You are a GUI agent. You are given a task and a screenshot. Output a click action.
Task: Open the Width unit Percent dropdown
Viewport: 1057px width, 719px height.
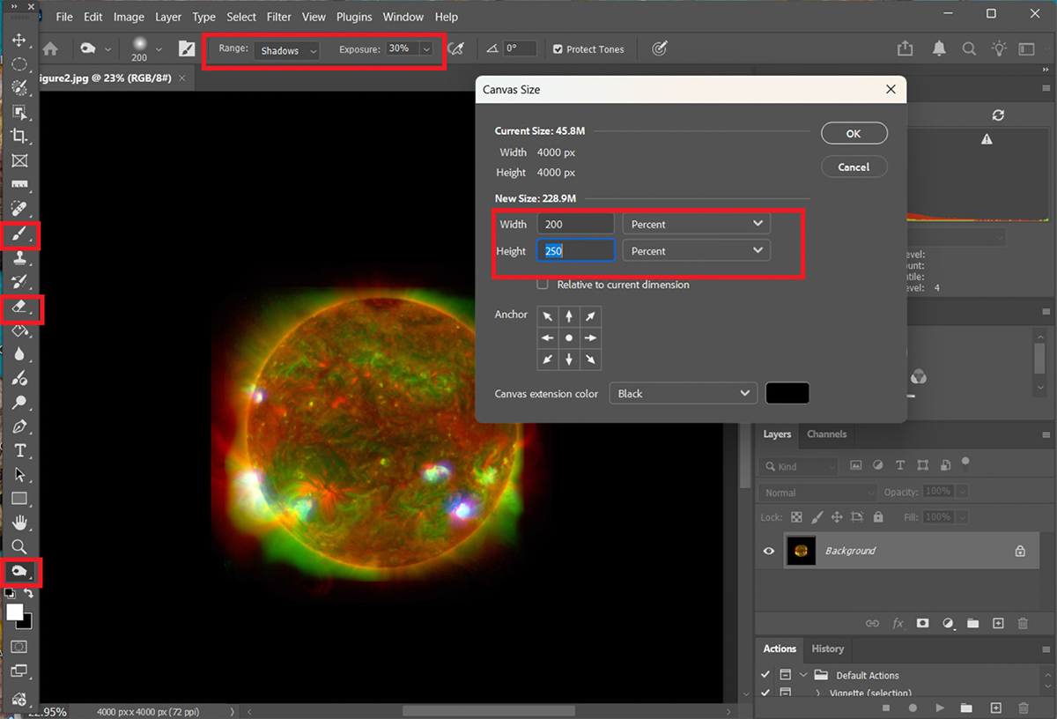coord(696,224)
